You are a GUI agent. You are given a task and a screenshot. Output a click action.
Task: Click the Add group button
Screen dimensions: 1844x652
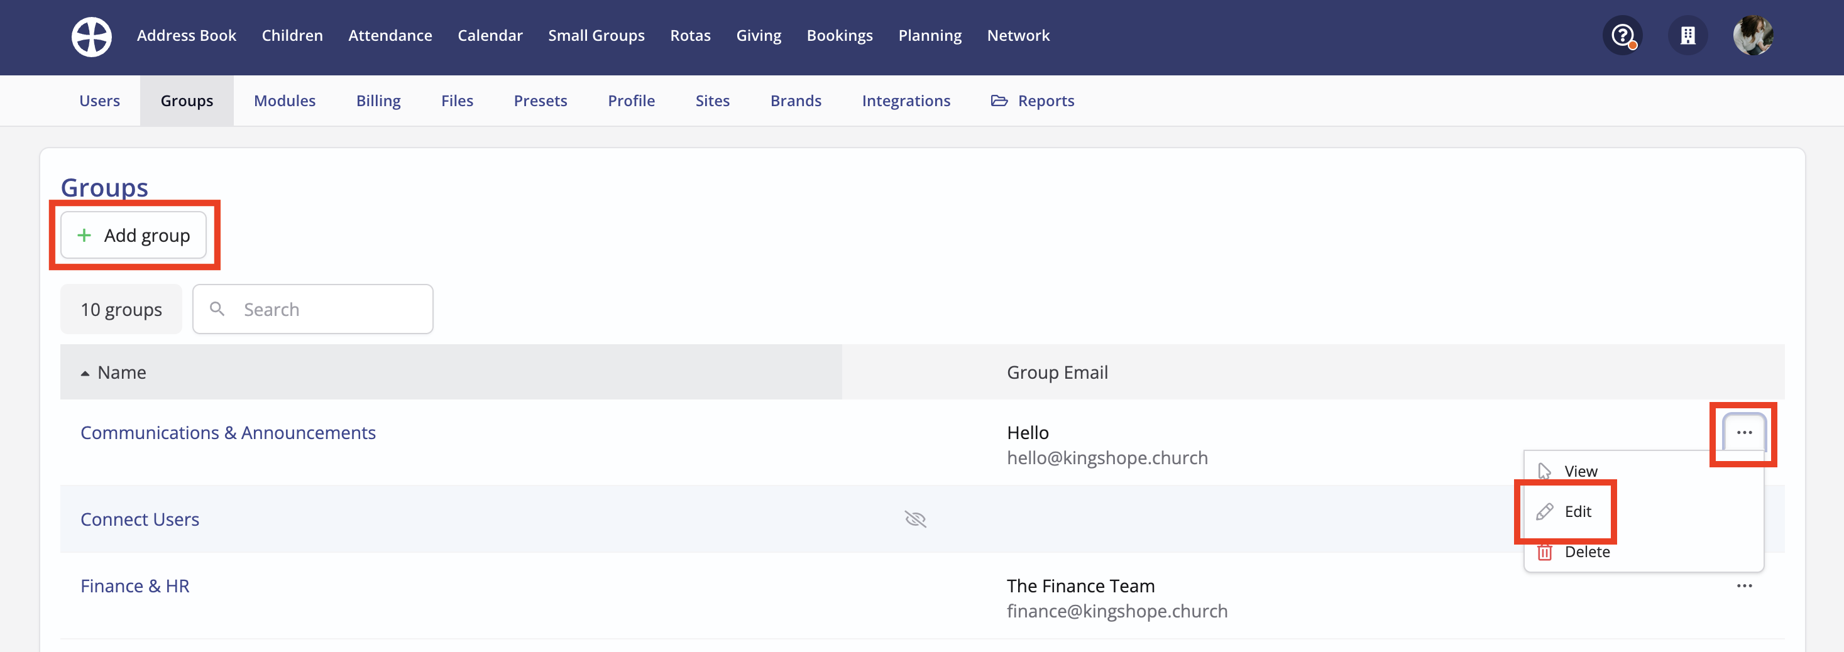tap(134, 236)
